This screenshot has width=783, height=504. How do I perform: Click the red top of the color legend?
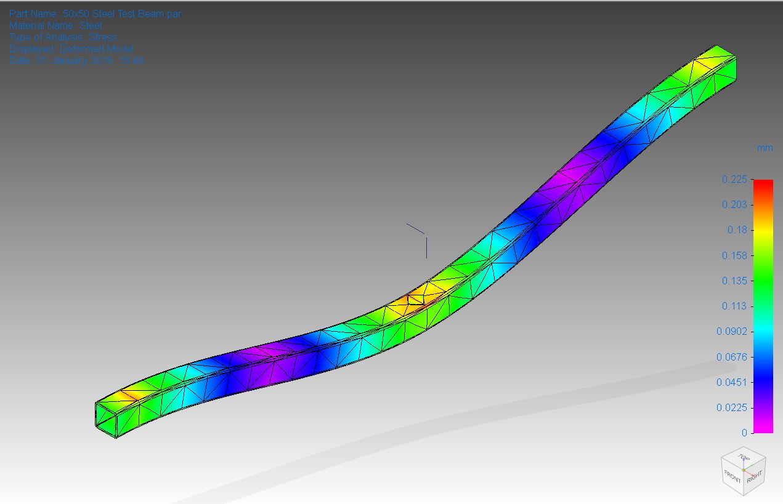[763, 184]
